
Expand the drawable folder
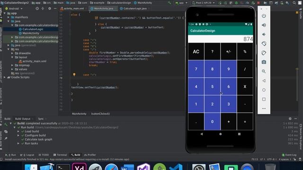coord(12,53)
